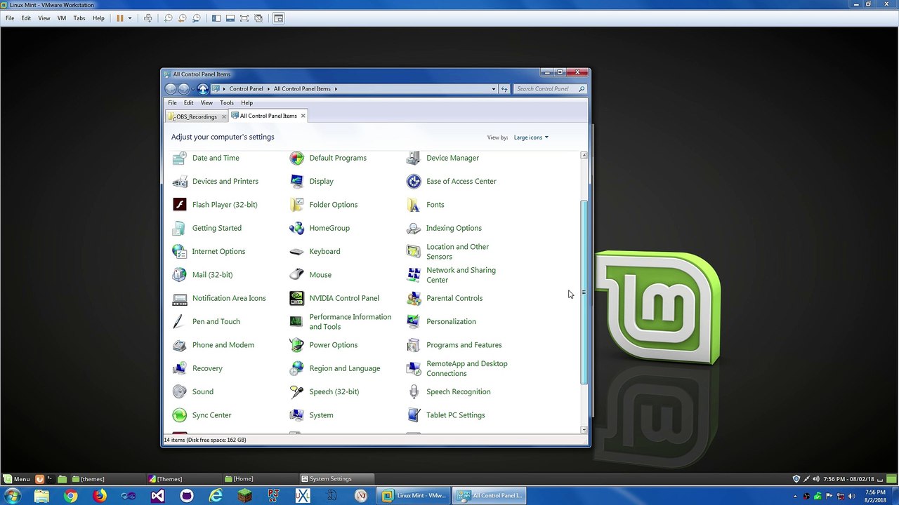
Task: Launch Flash Player (32-bit) settings icon
Action: [x=180, y=205]
